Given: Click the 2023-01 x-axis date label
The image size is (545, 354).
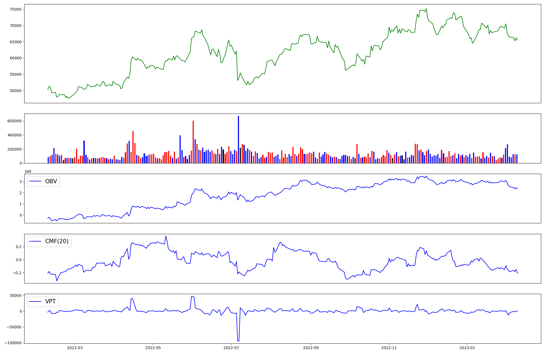Looking at the screenshot, I should (467, 348).
